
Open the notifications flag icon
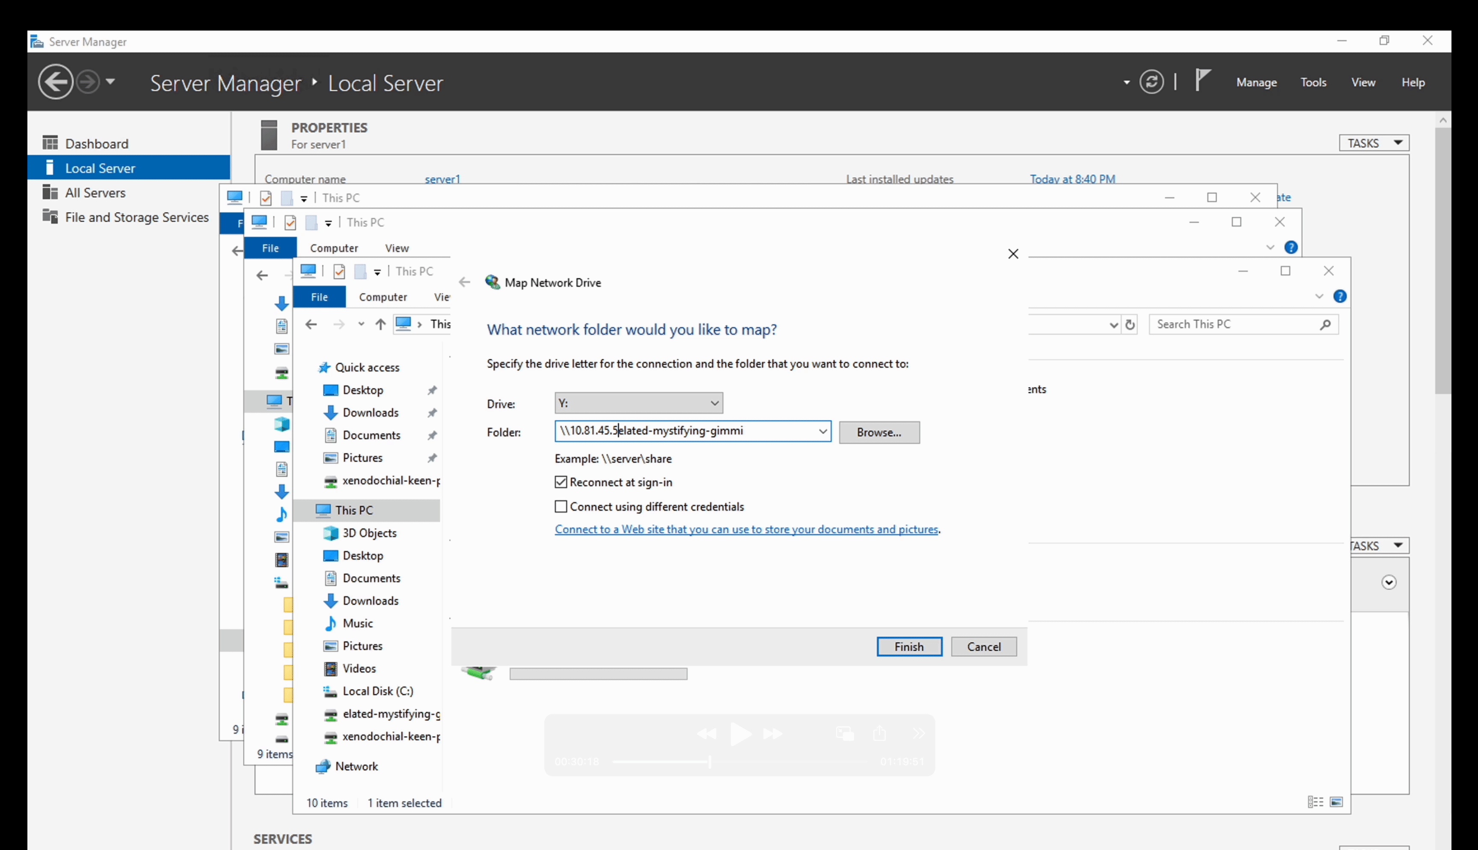[x=1202, y=80]
